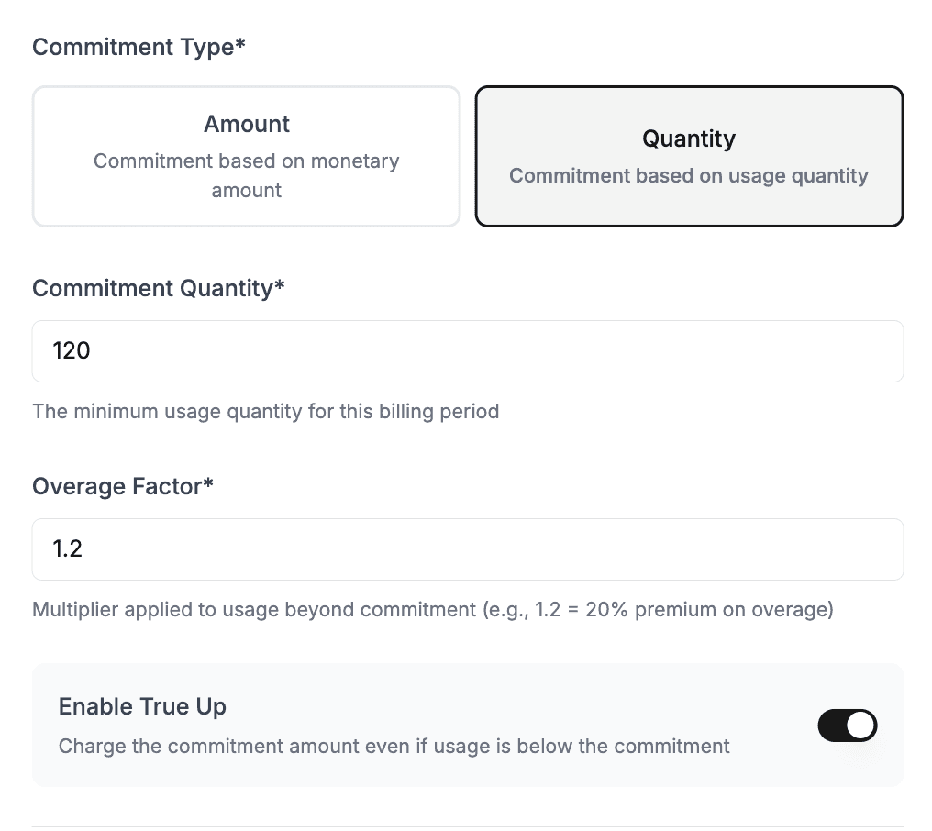The height and width of the screenshot is (831, 932).
Task: Click "Commitment based on usage quantity" description
Action: 688,175
